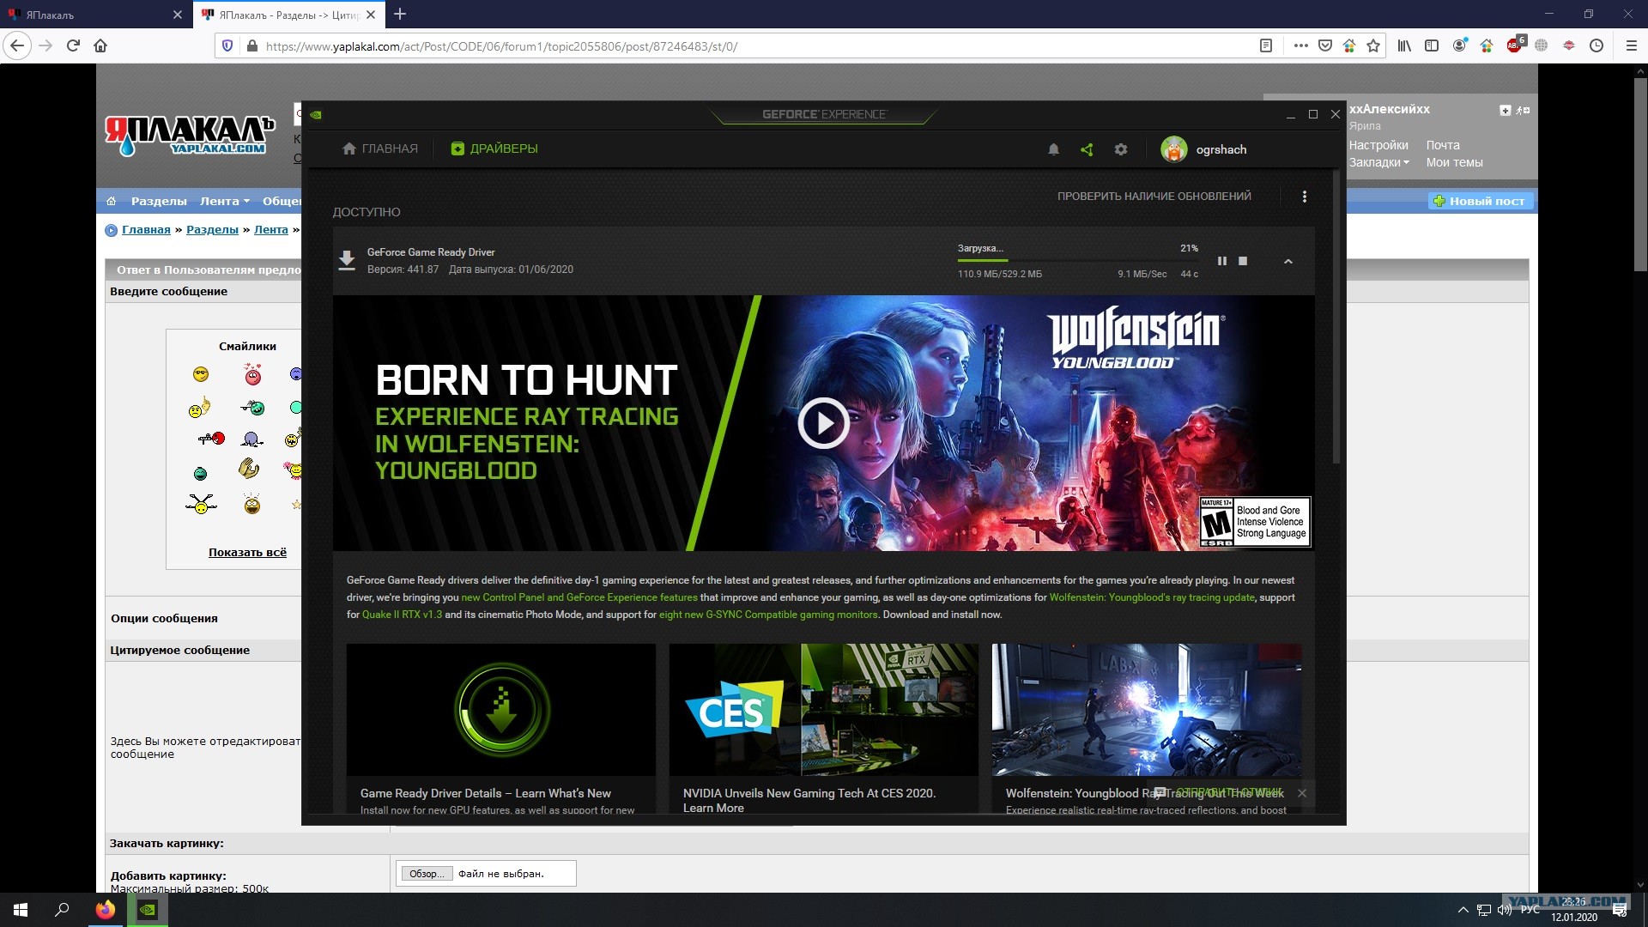Close the active ЯПлакалъ Разделы tab
This screenshot has width=1648, height=927.
(x=371, y=15)
